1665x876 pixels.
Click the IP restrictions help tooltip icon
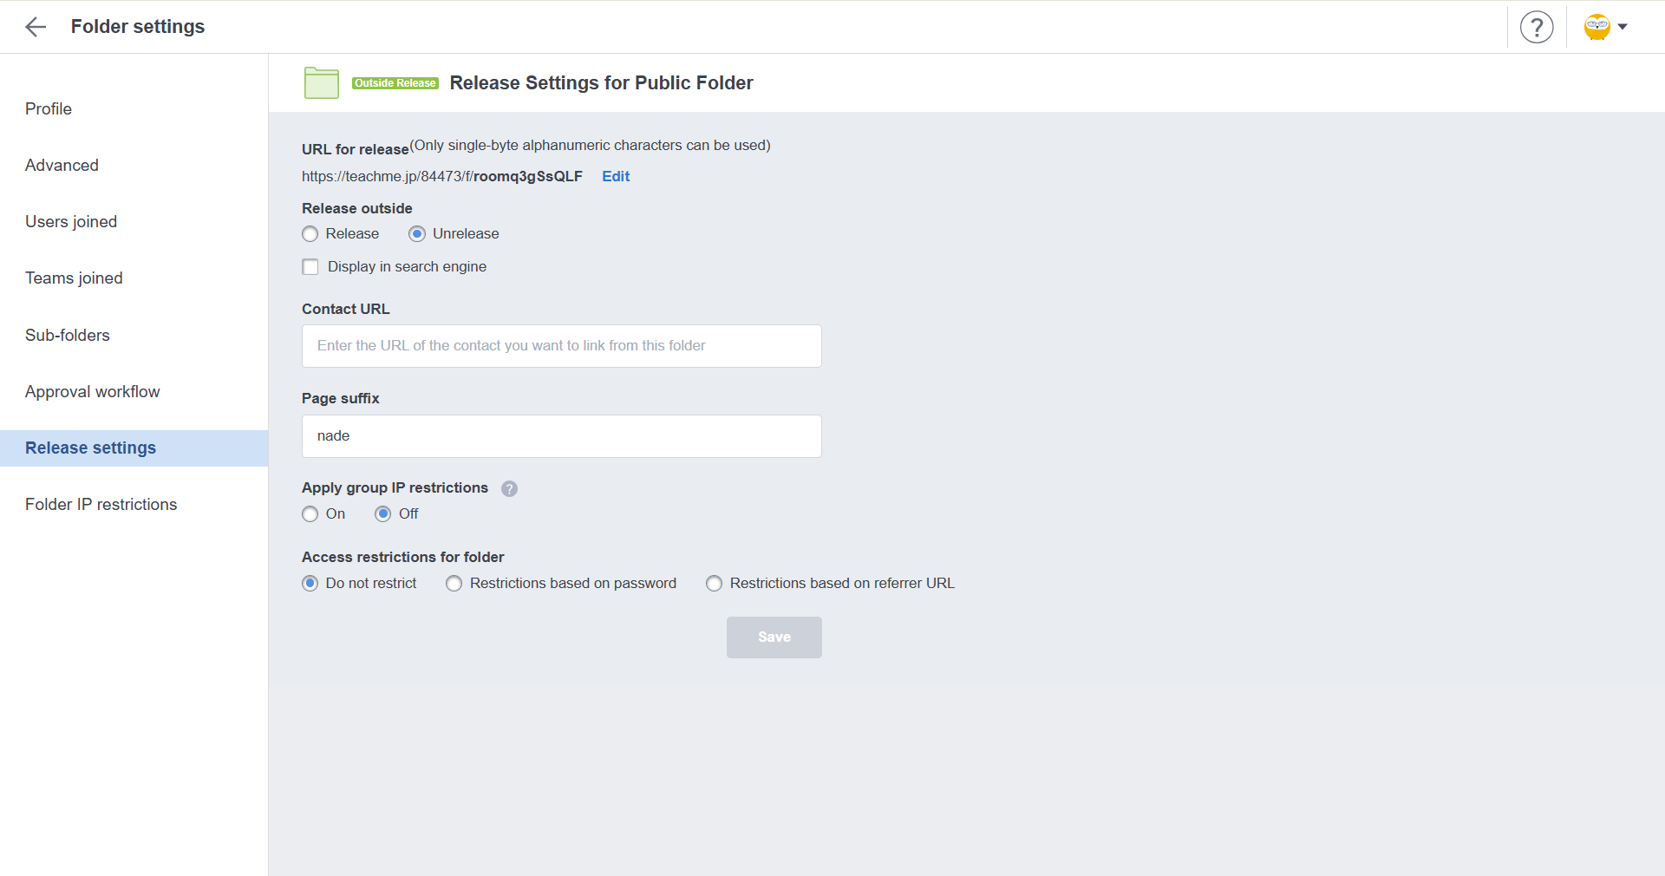click(x=510, y=488)
